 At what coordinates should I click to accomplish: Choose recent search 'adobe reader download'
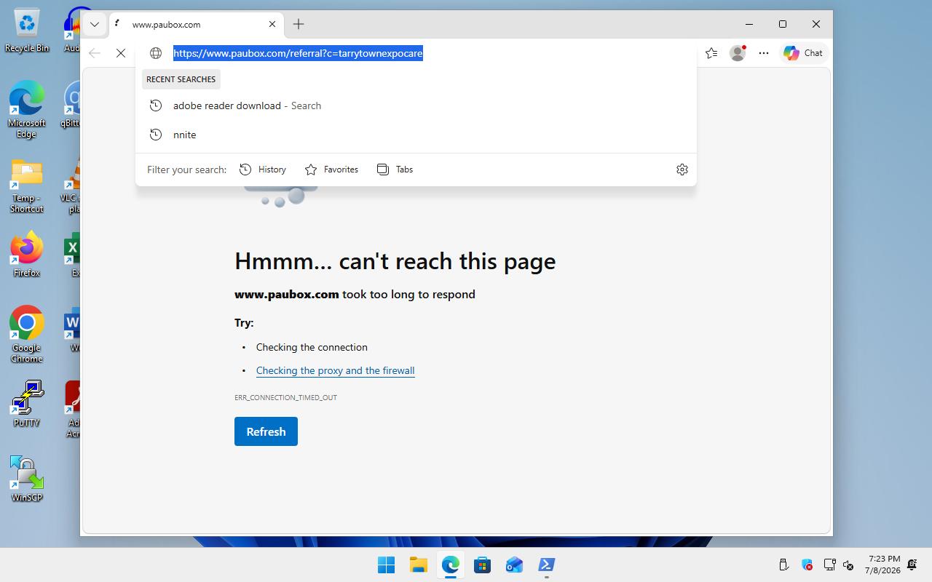click(x=416, y=105)
